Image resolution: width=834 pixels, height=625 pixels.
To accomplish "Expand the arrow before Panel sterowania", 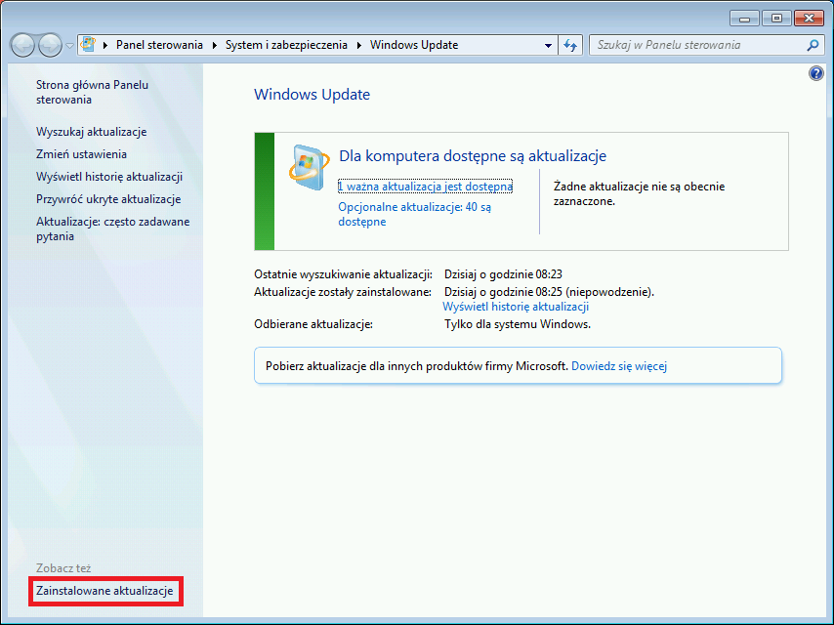I will coord(105,45).
